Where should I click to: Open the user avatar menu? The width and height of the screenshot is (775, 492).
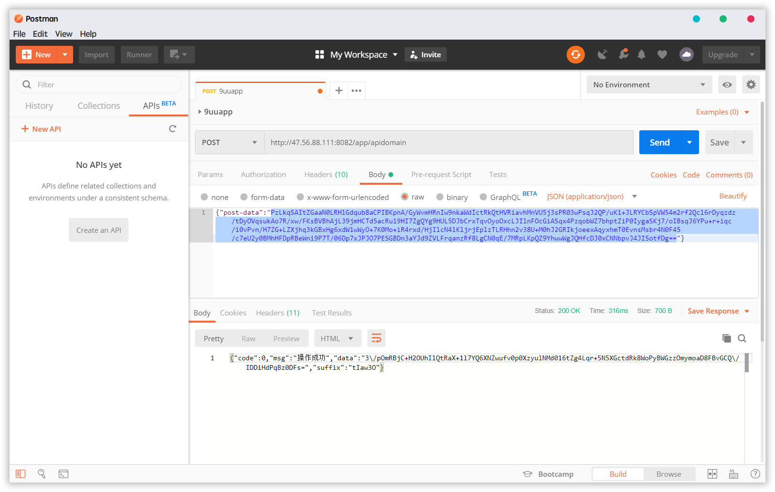tap(686, 54)
